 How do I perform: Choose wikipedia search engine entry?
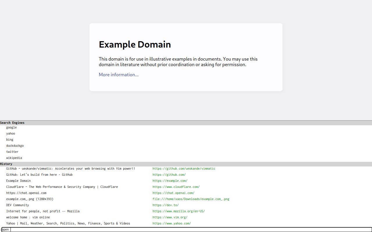(14, 158)
